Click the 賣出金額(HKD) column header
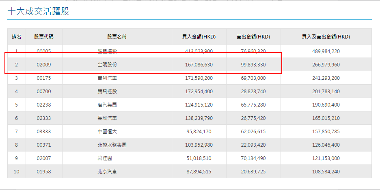The height and width of the screenshot is (190, 380). pyautogui.click(x=253, y=37)
